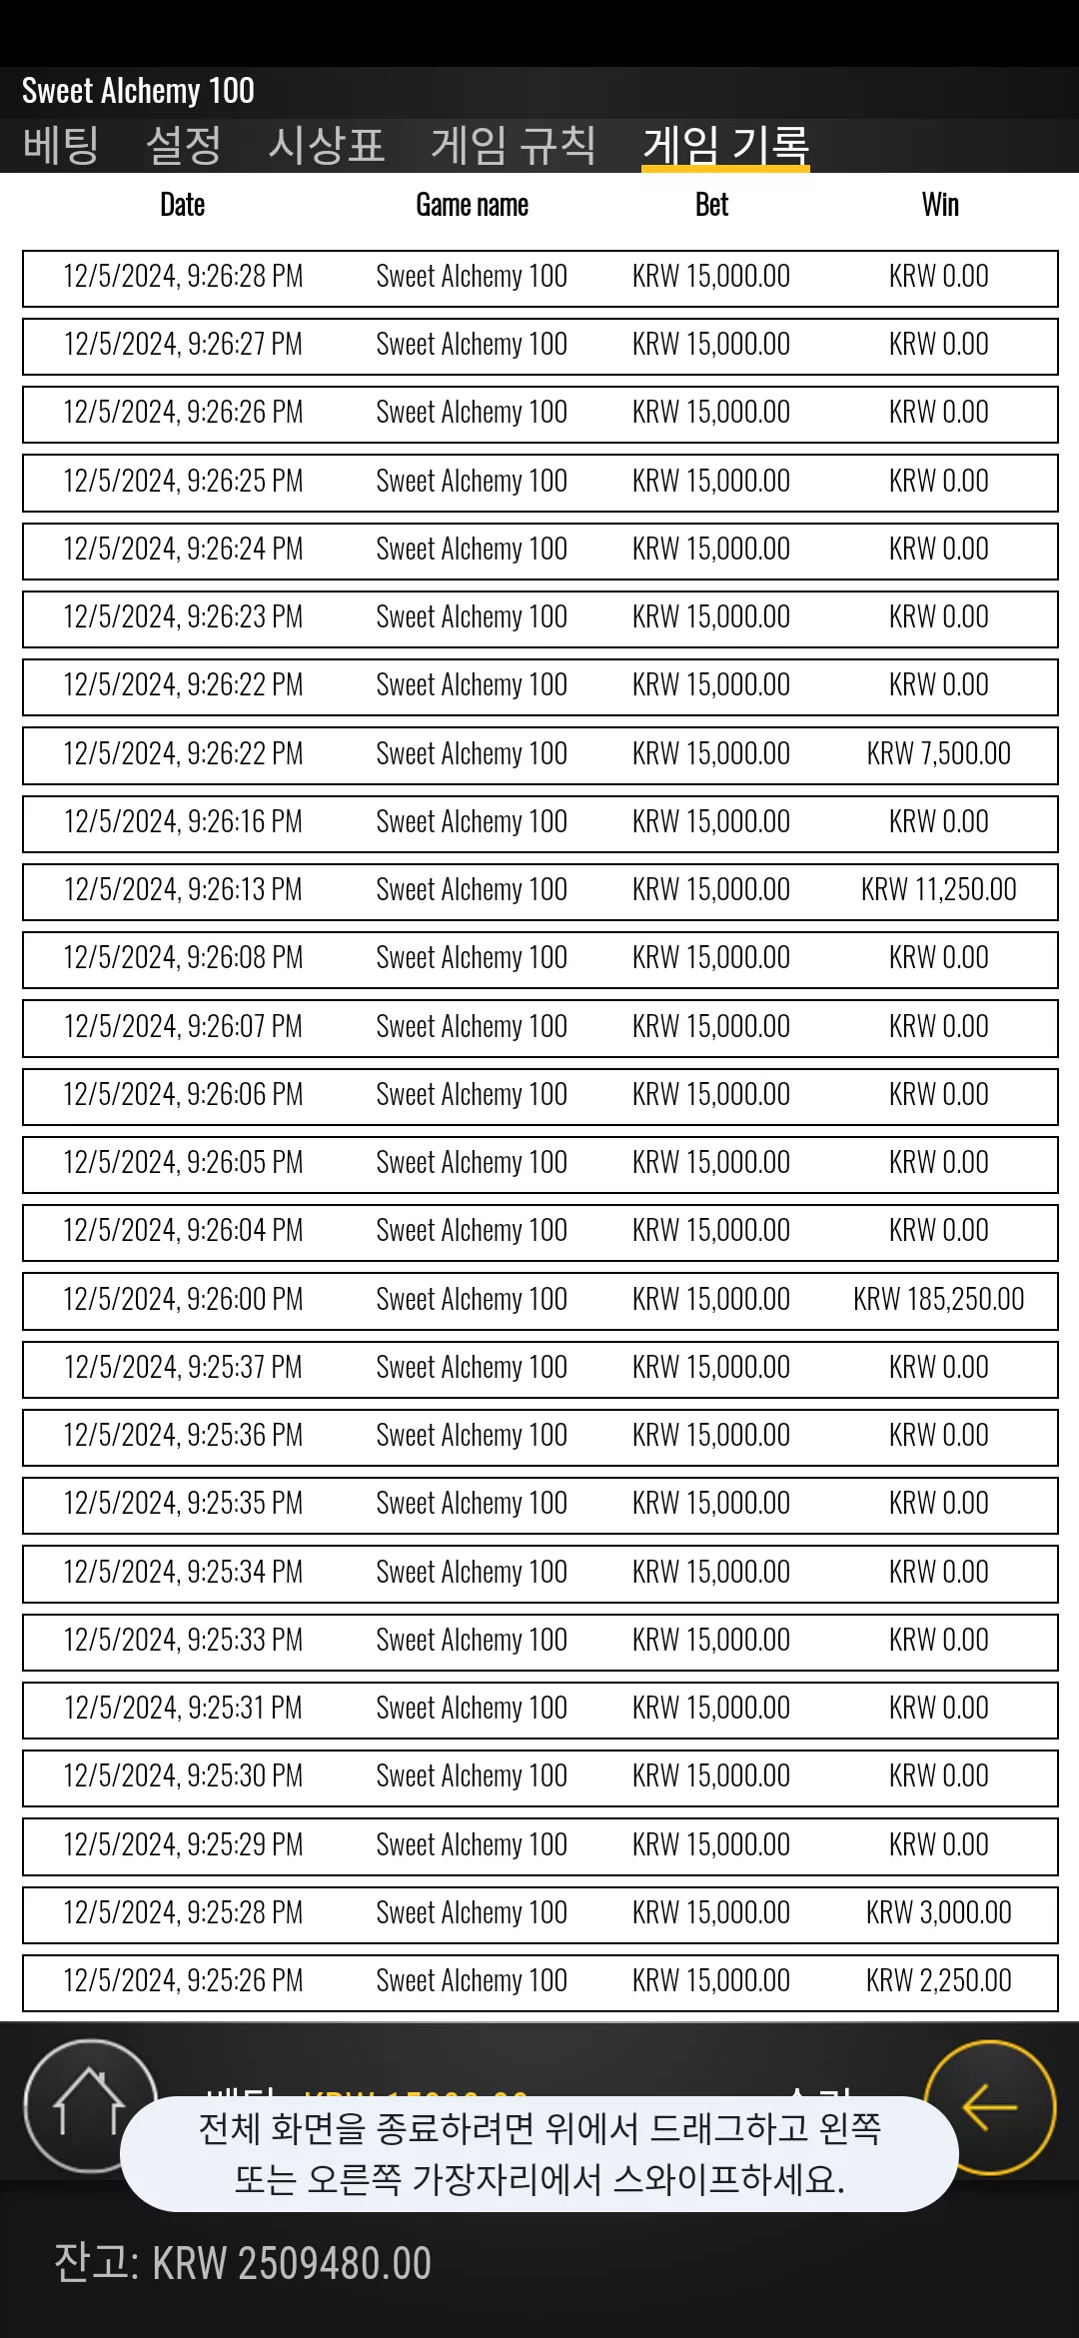
Task: Open record with KRW 185,250.00 win
Action: click(540, 1300)
